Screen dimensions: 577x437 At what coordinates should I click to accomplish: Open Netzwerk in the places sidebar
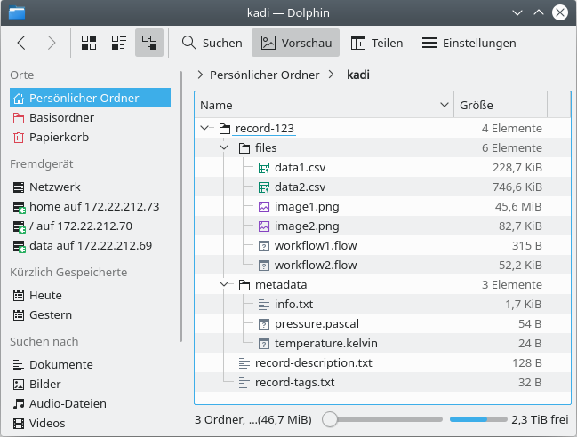coord(54,187)
